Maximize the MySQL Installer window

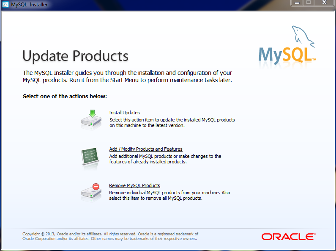(x=309, y=3)
